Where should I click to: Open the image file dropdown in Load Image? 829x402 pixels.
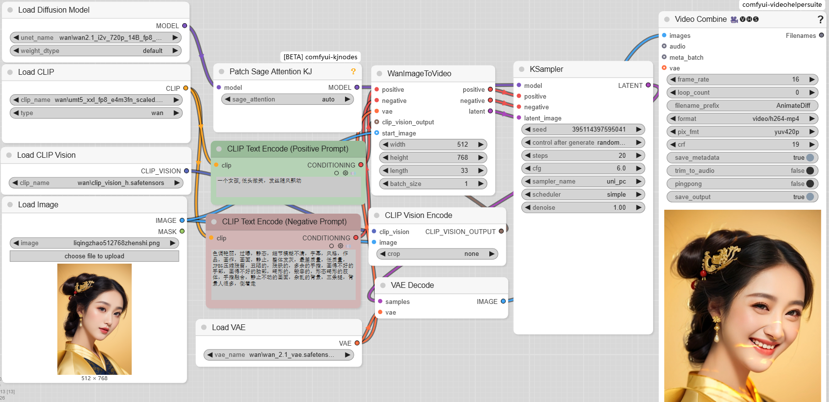pos(94,243)
